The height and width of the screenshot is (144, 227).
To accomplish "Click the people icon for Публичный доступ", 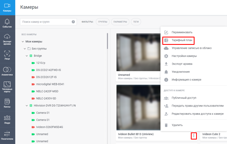I will click(x=166, y=98).
